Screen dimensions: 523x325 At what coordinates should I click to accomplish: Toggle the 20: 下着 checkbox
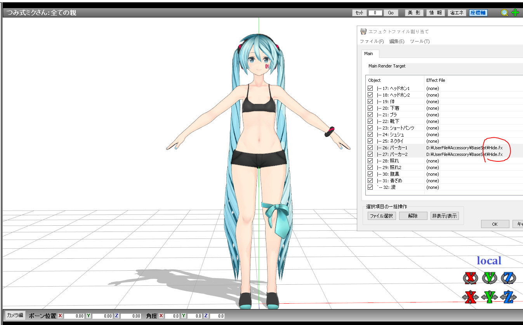[x=370, y=108]
